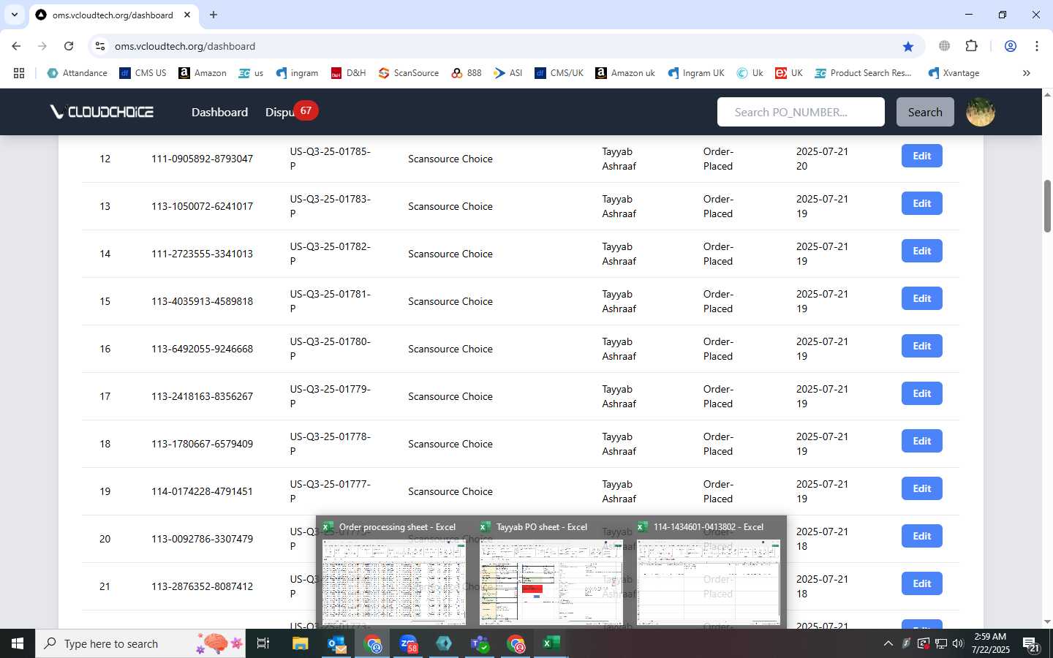Open the 'Uk' bookmark with blue circle icon
This screenshot has width=1053, height=658.
tap(750, 73)
